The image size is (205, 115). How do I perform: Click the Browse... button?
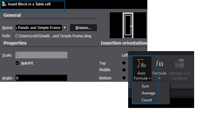pos(83,28)
